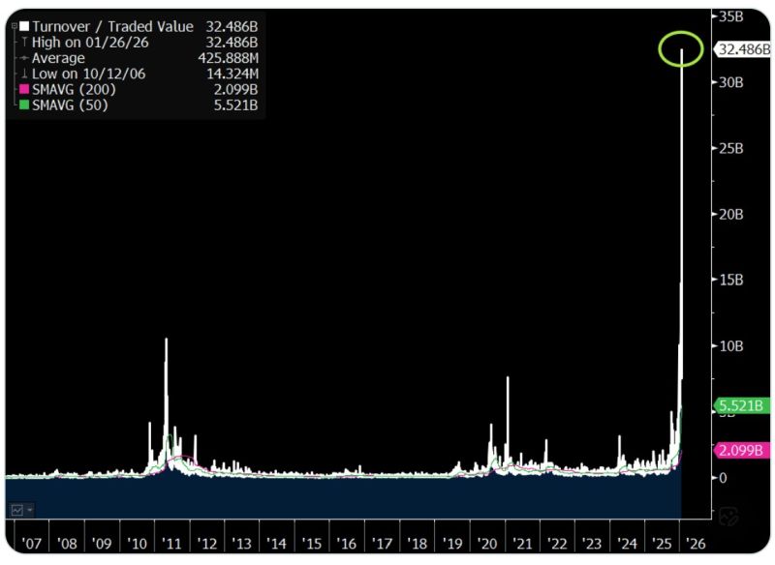Screen dimensions: 775x565
Task: Click the white Turnover legend marker icon
Action: [22, 25]
